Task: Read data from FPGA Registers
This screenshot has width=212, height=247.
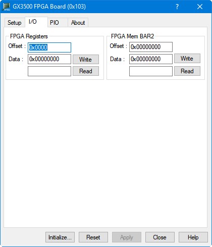Action: click(x=86, y=71)
